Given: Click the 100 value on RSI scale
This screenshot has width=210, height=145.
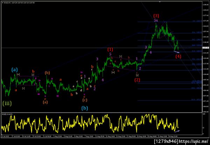Looking at the screenshot, I should pyautogui.click(x=204, y=114).
